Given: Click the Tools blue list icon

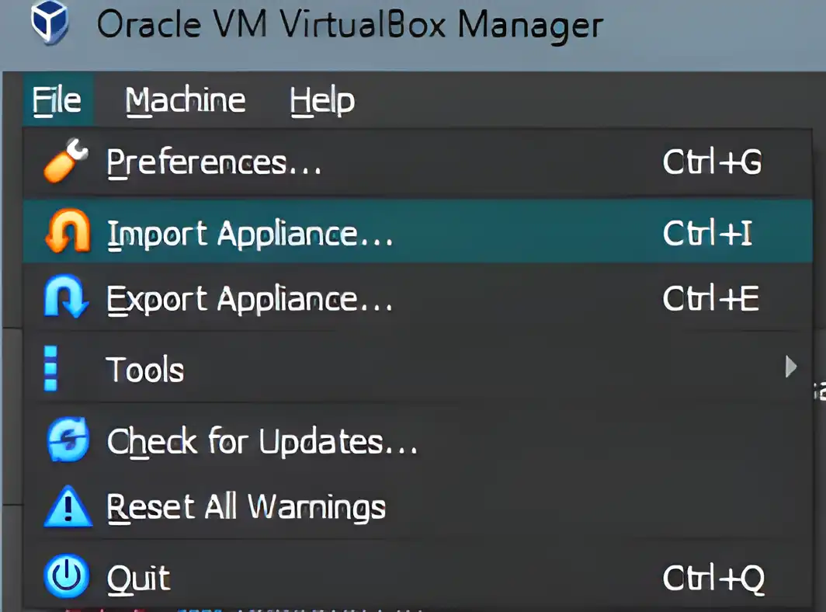Looking at the screenshot, I should [x=50, y=368].
